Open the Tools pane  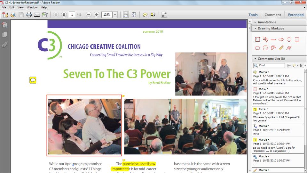[x=253, y=15]
